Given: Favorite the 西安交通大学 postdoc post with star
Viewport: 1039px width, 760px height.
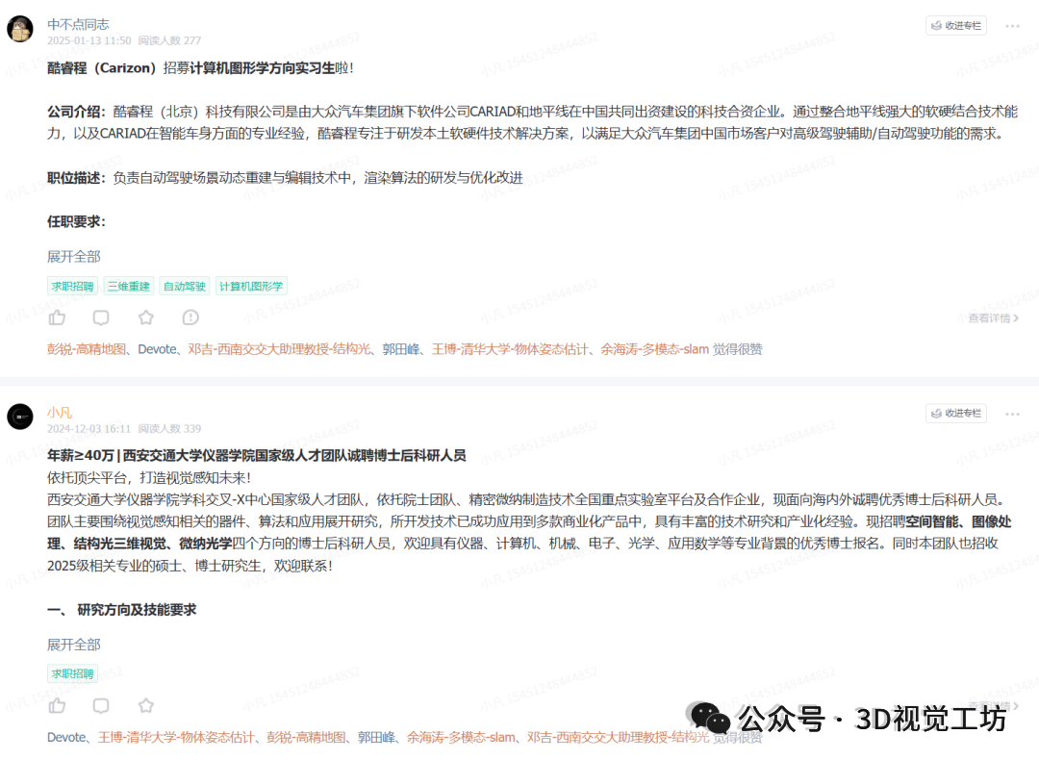Looking at the screenshot, I should pos(146,706).
